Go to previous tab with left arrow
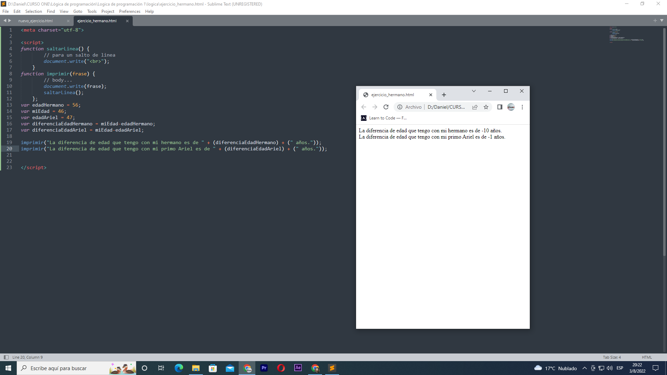Image resolution: width=667 pixels, height=375 pixels. (x=5, y=20)
